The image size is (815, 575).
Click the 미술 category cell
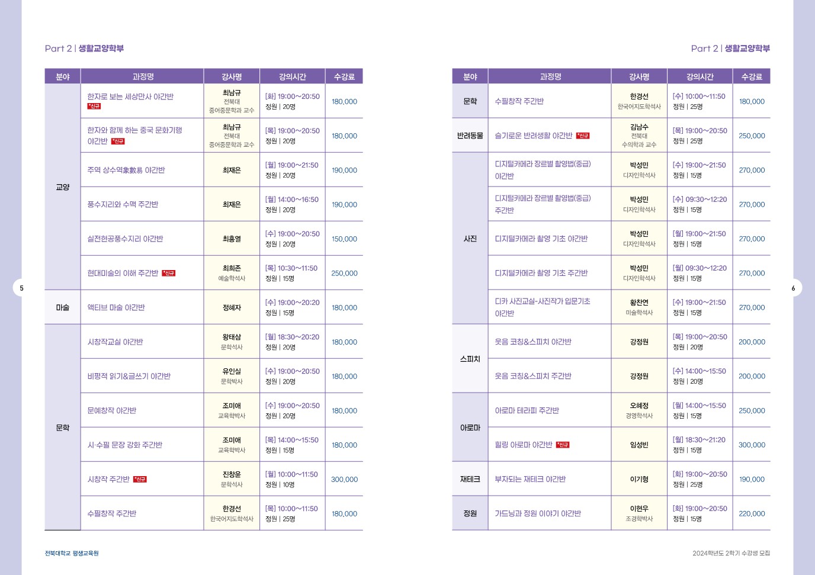[x=63, y=308]
